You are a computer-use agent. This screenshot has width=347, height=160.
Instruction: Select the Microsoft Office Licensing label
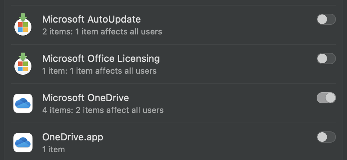pyautogui.click(x=101, y=59)
